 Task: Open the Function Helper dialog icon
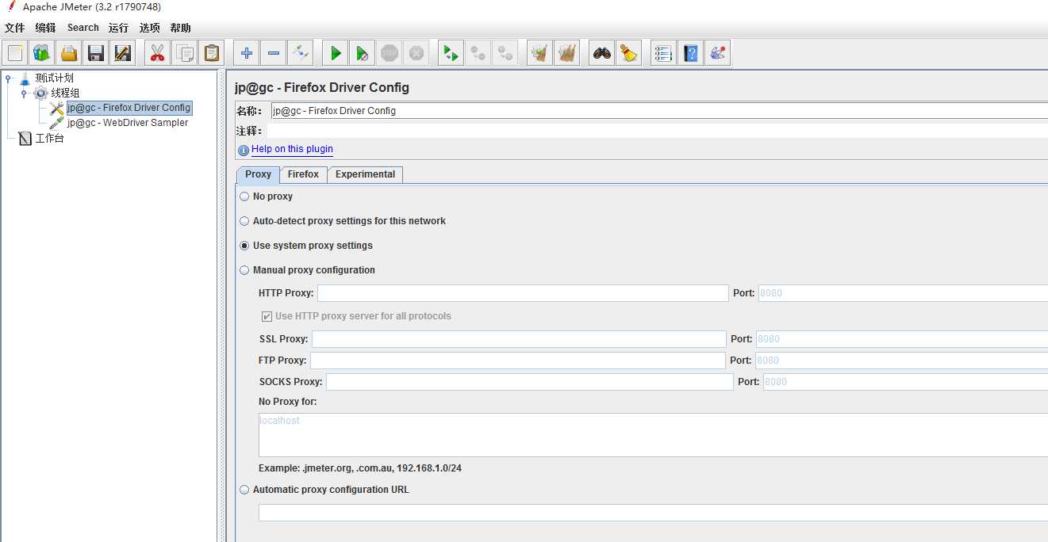coord(663,53)
